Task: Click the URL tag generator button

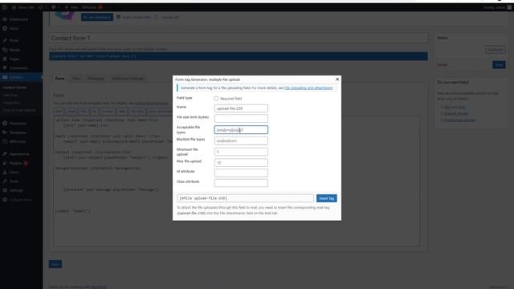Action: 84,112
